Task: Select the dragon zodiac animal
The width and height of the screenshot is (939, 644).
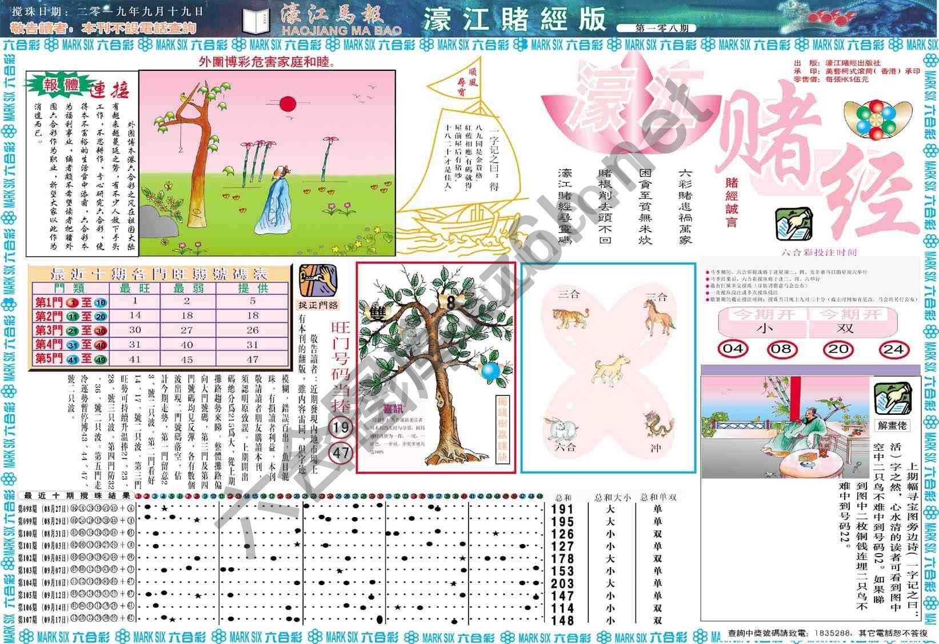Action: (x=659, y=425)
